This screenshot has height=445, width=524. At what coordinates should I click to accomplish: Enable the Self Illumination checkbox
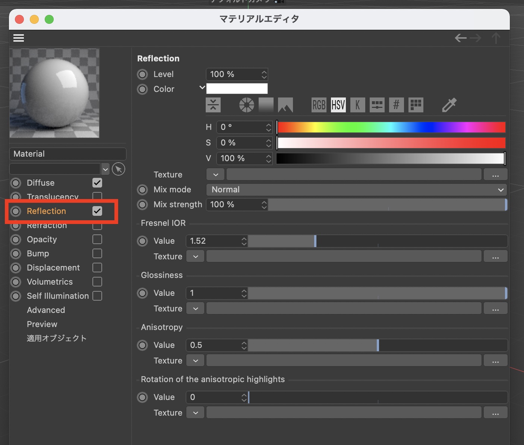[97, 296]
